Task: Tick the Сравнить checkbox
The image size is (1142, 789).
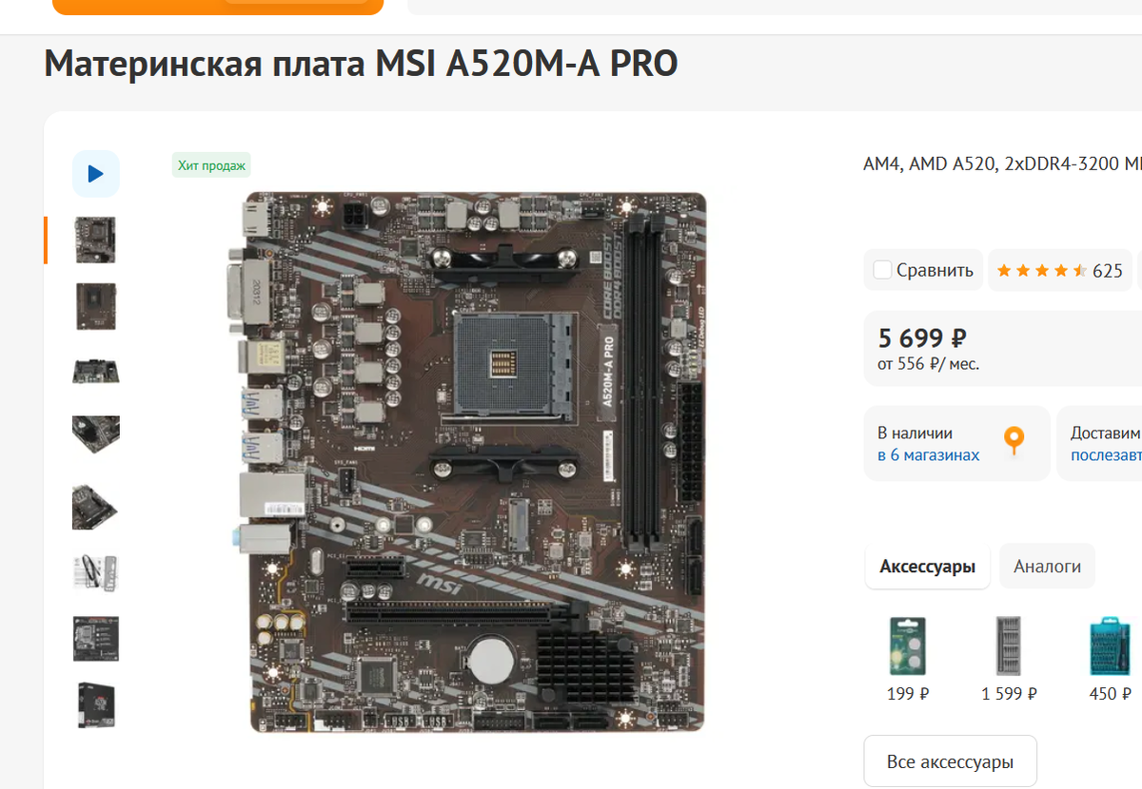Action: point(882,270)
